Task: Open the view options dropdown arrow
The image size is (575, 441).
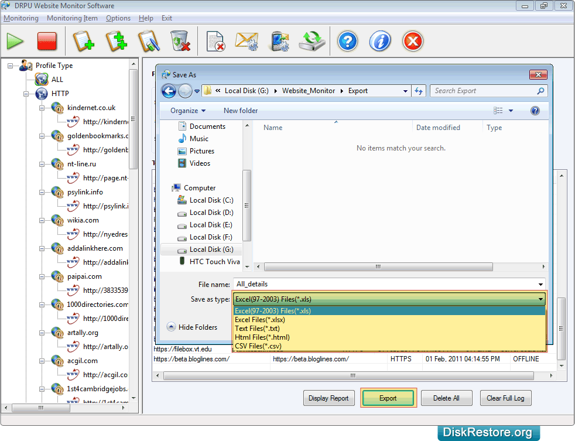Action: [x=511, y=111]
